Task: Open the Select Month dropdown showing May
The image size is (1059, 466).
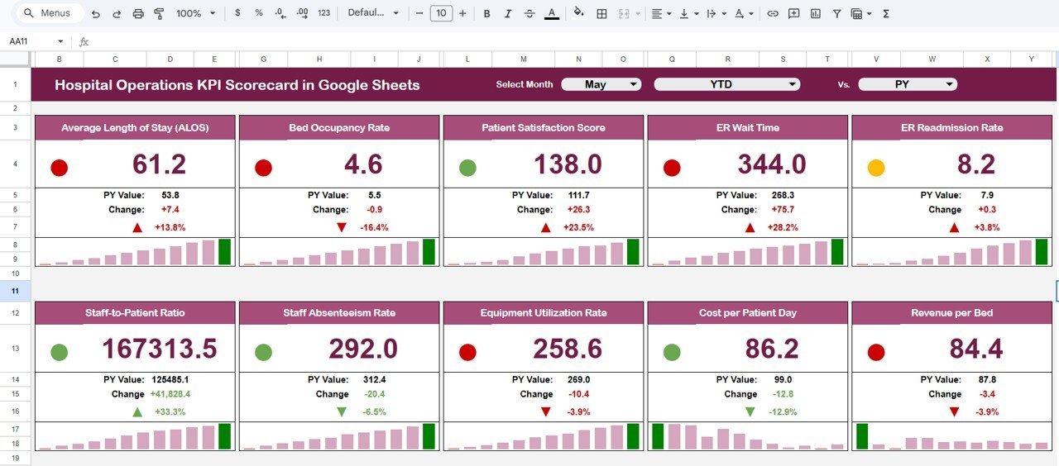Action: click(x=601, y=84)
